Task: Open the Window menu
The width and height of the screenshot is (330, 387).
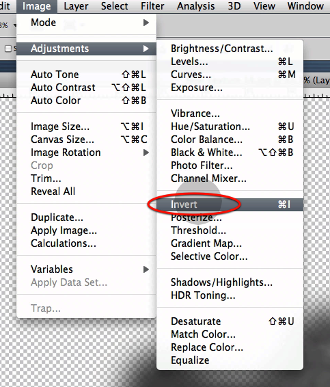Action: pos(305,6)
